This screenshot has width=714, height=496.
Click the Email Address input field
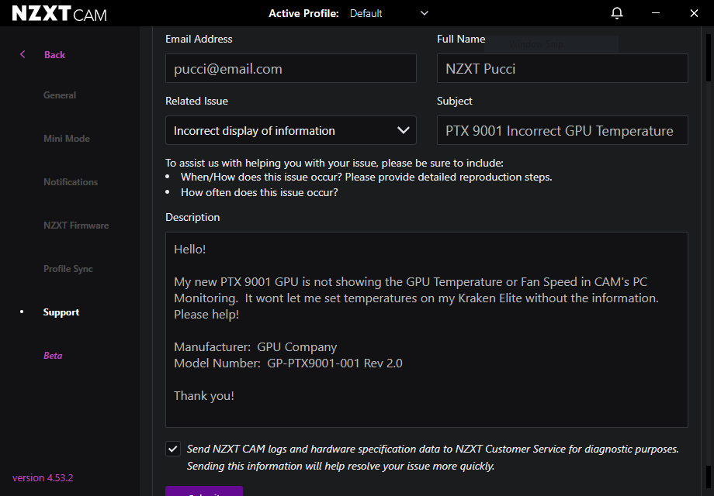(290, 69)
